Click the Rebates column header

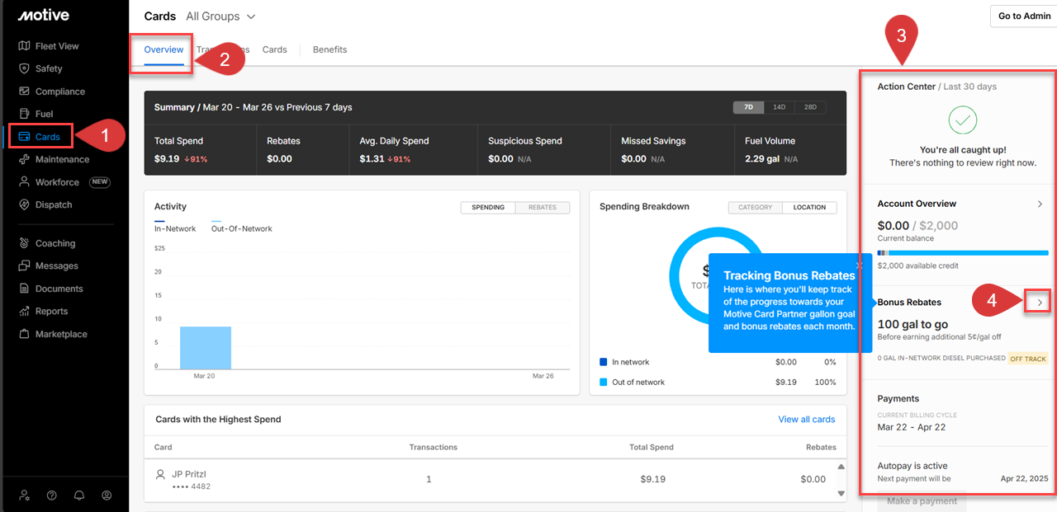tap(821, 447)
